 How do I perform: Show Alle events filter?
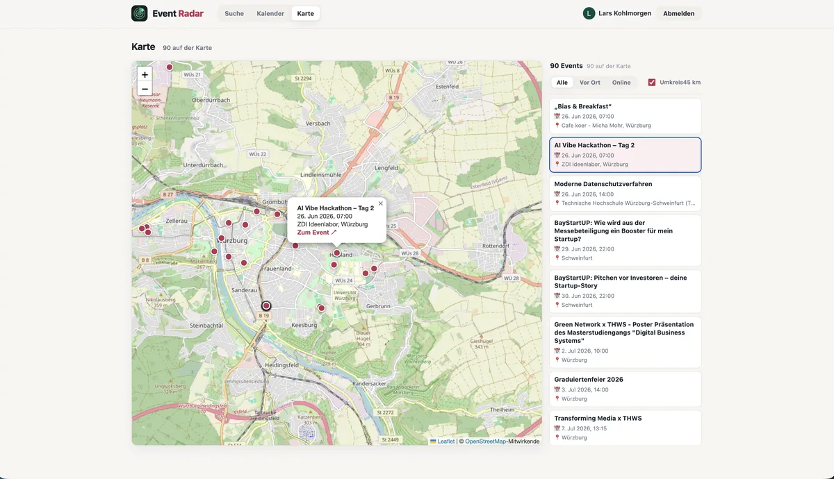click(x=562, y=83)
